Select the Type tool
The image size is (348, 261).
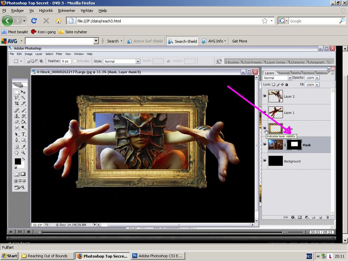click(23, 134)
